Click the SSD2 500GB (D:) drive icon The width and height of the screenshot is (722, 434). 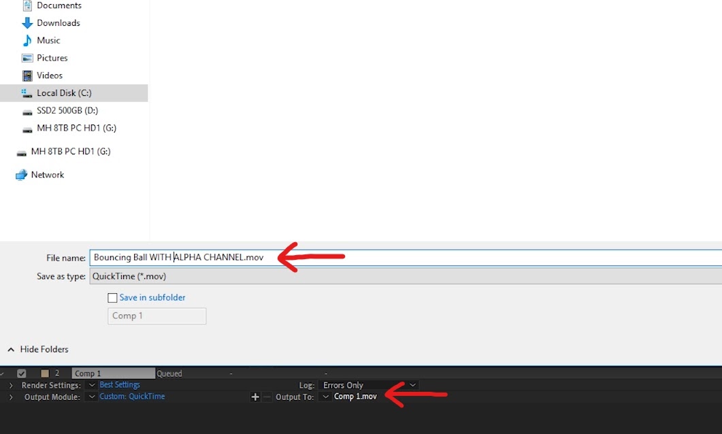27,112
